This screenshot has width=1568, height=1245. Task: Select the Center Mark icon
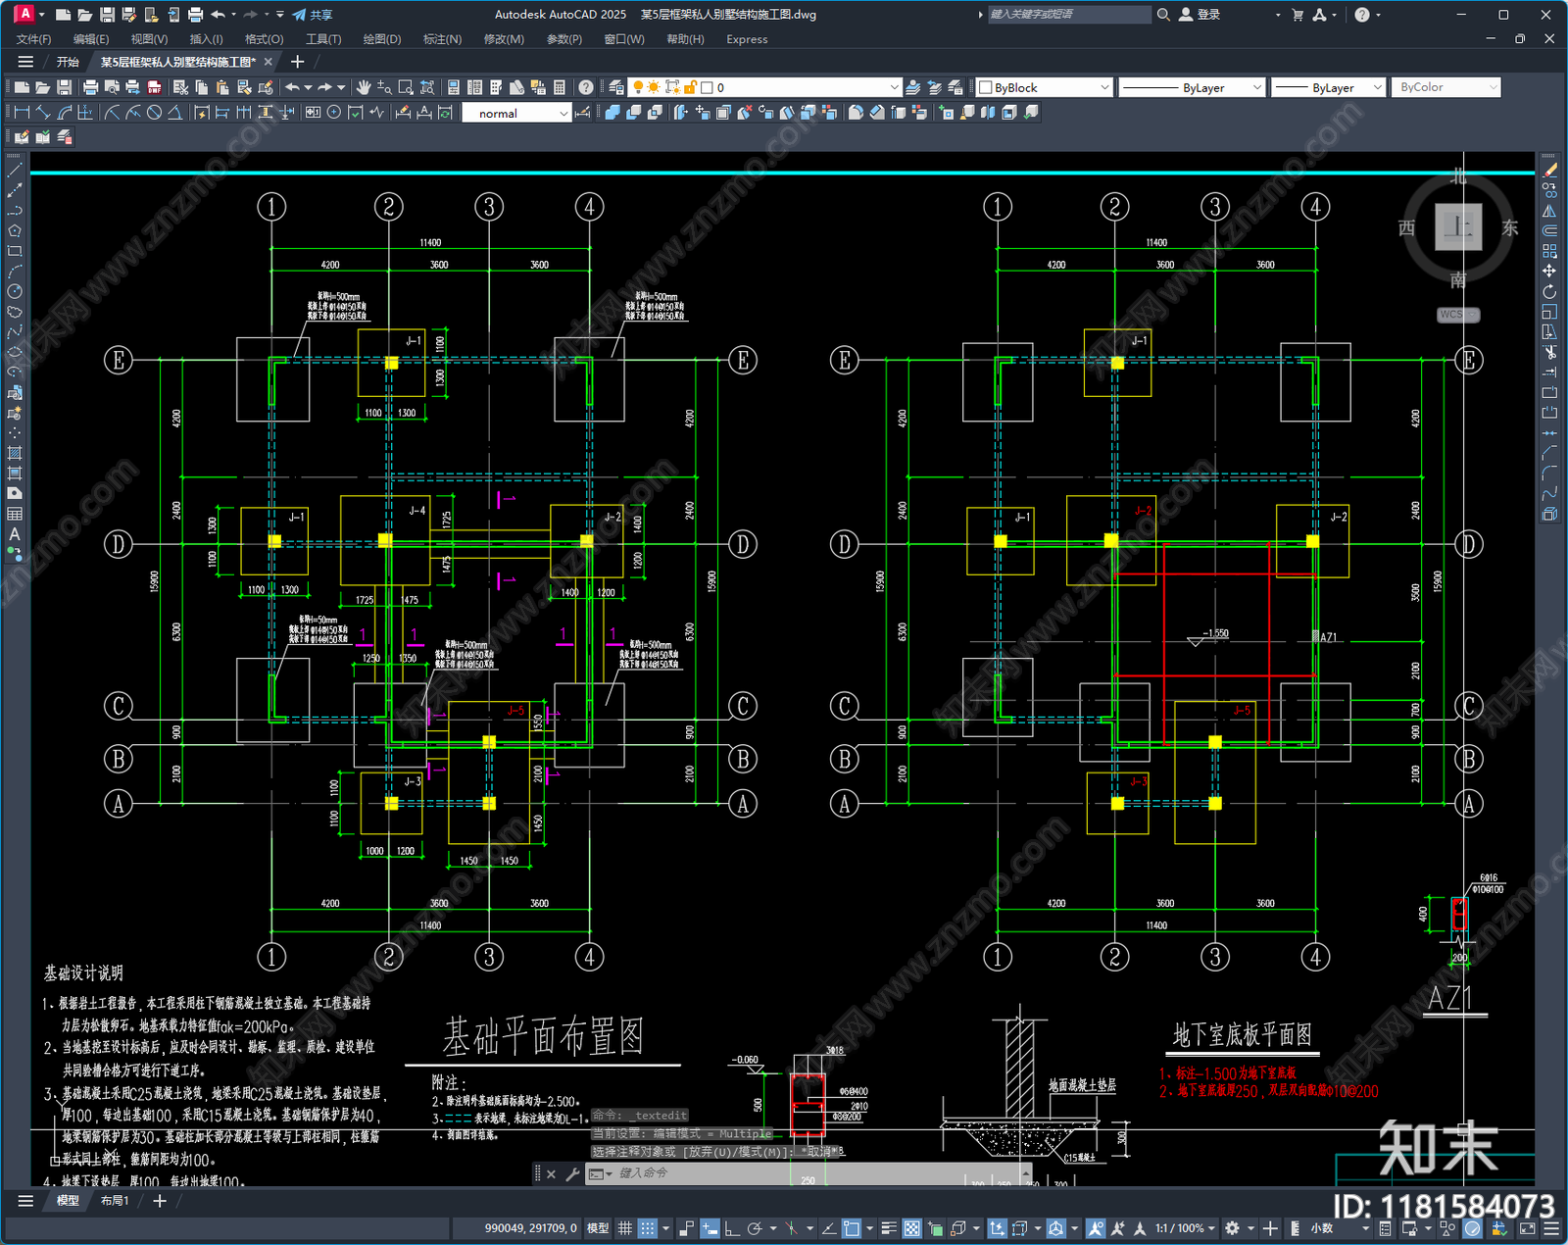click(x=334, y=113)
